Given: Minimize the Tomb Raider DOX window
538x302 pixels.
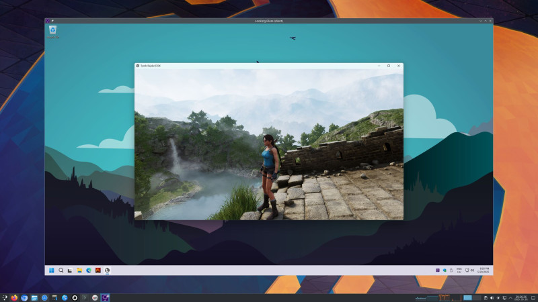Looking at the screenshot, I should pyautogui.click(x=379, y=66).
